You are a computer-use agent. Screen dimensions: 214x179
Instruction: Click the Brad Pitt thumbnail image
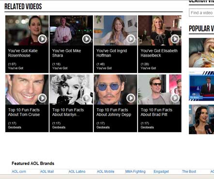[x=160, y=89]
